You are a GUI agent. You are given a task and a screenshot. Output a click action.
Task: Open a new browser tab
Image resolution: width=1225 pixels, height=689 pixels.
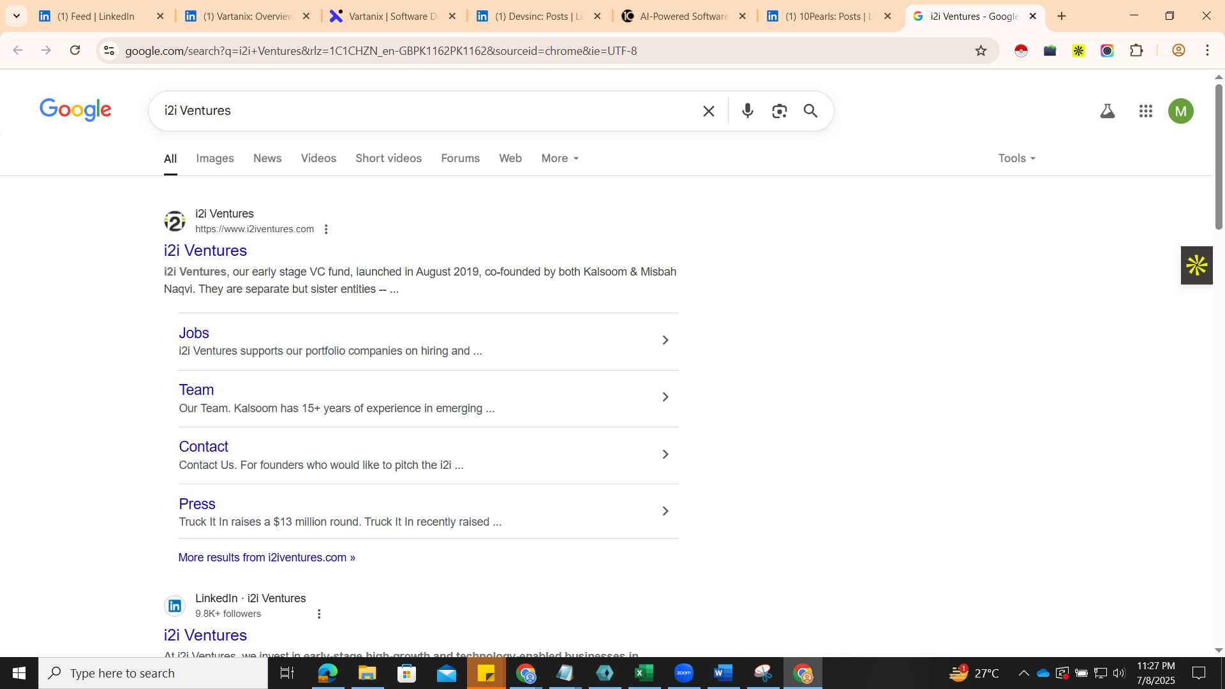point(1062,16)
